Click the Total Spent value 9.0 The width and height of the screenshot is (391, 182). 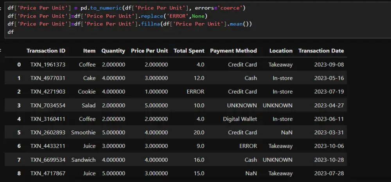coord(201,146)
